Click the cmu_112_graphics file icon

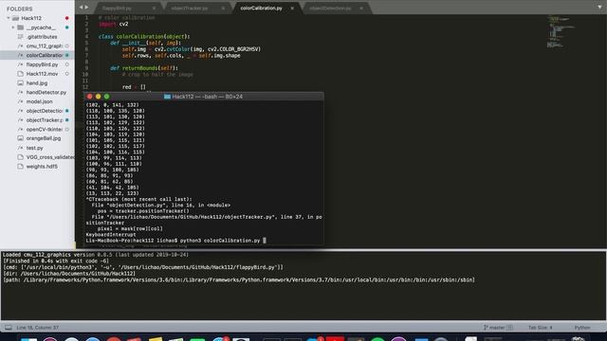tap(21, 46)
